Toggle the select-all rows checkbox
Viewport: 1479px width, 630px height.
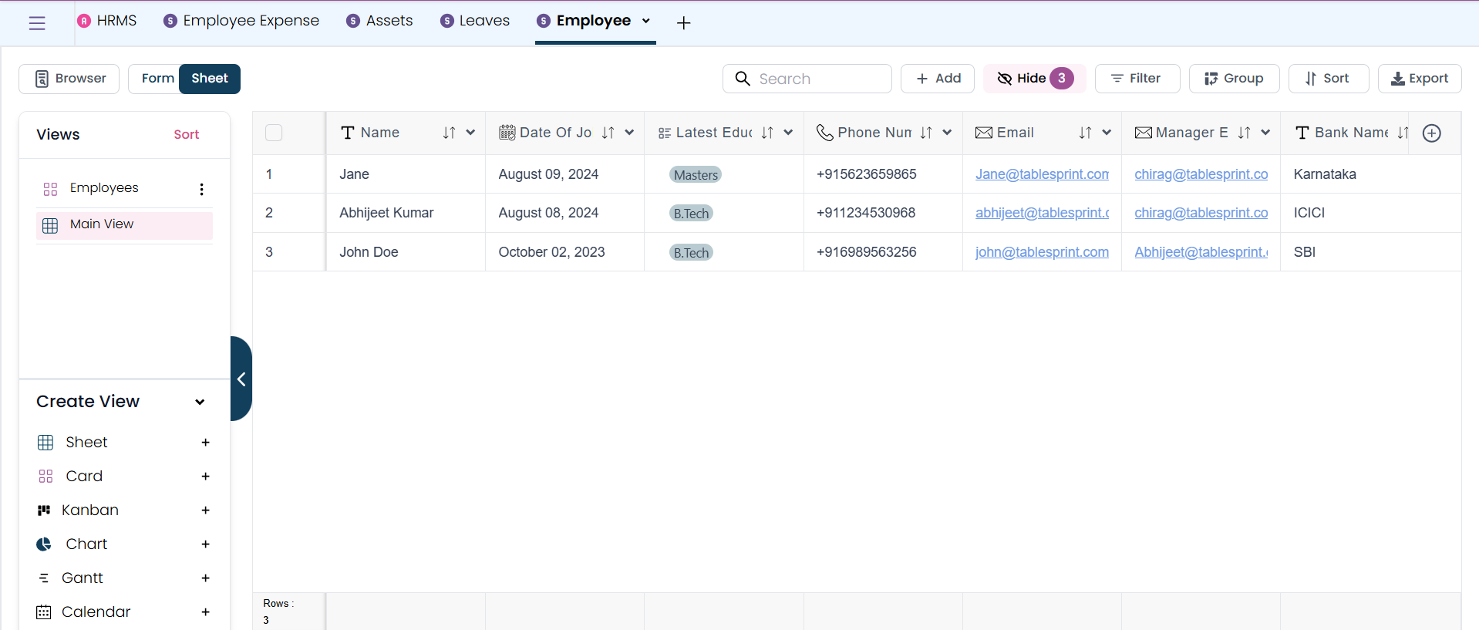[x=274, y=133]
